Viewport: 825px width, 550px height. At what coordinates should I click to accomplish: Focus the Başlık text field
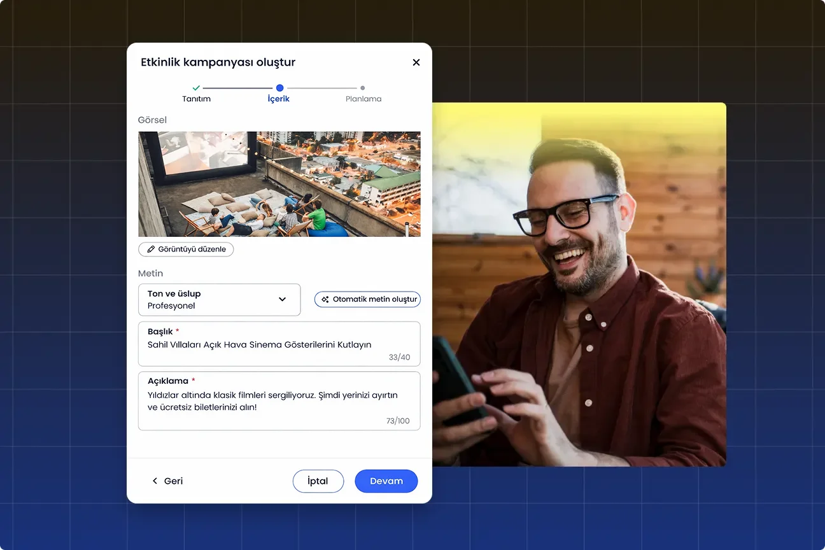(x=279, y=345)
